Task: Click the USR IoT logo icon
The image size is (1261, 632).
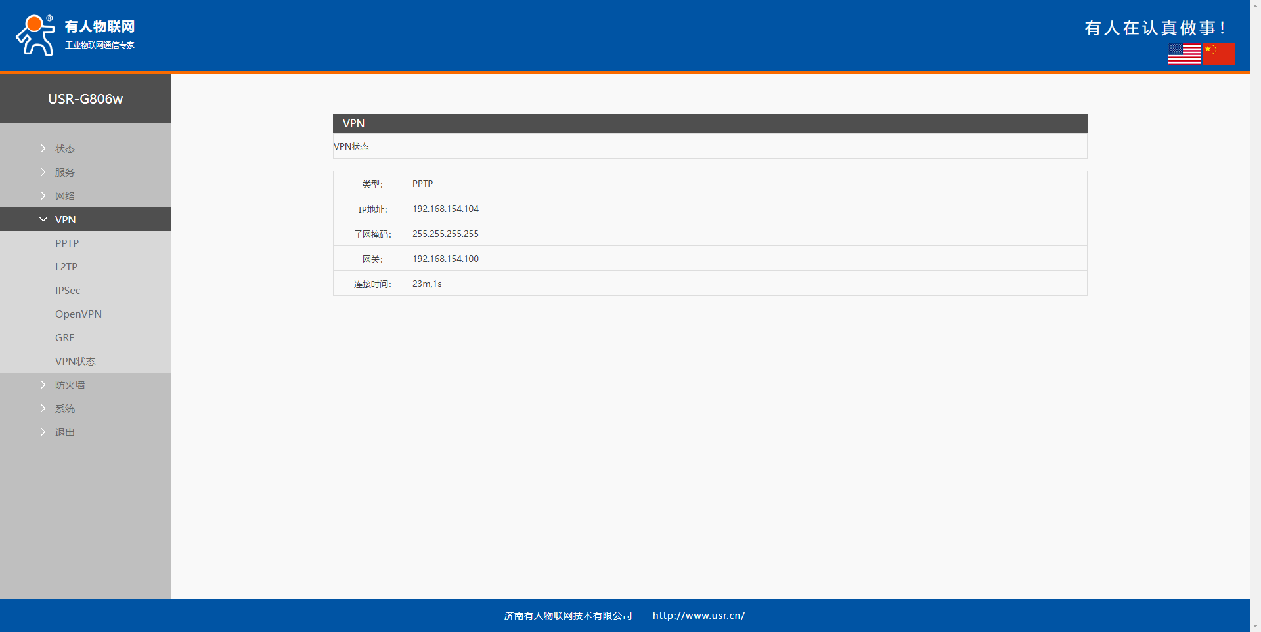Action: 35,35
